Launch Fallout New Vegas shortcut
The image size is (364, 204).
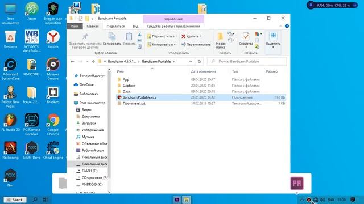(x=10, y=97)
